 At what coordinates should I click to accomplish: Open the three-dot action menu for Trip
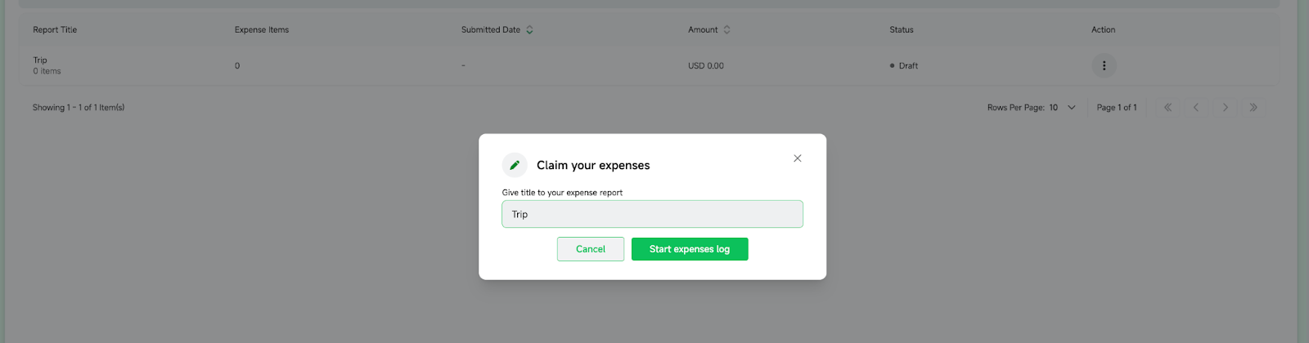(x=1104, y=65)
